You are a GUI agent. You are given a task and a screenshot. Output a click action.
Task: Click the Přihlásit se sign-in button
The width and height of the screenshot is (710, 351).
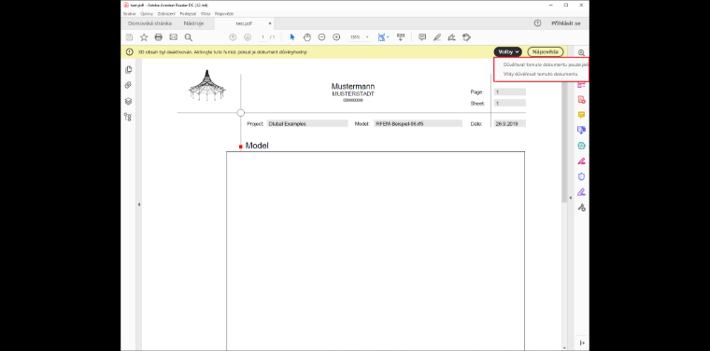(565, 23)
